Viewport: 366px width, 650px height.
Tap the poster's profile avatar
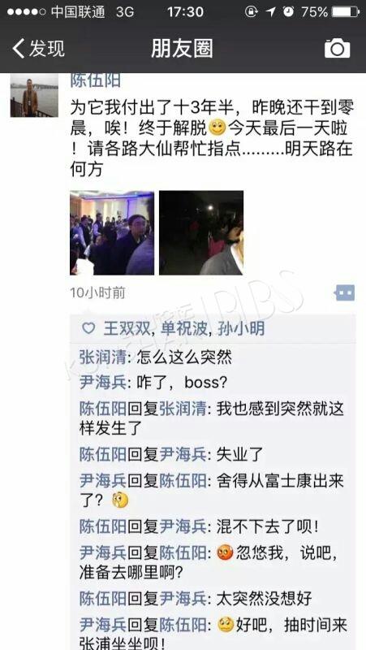(34, 95)
